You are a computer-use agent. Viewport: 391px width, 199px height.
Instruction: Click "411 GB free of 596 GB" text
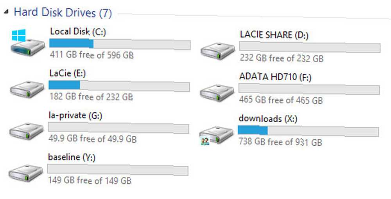click(x=92, y=55)
